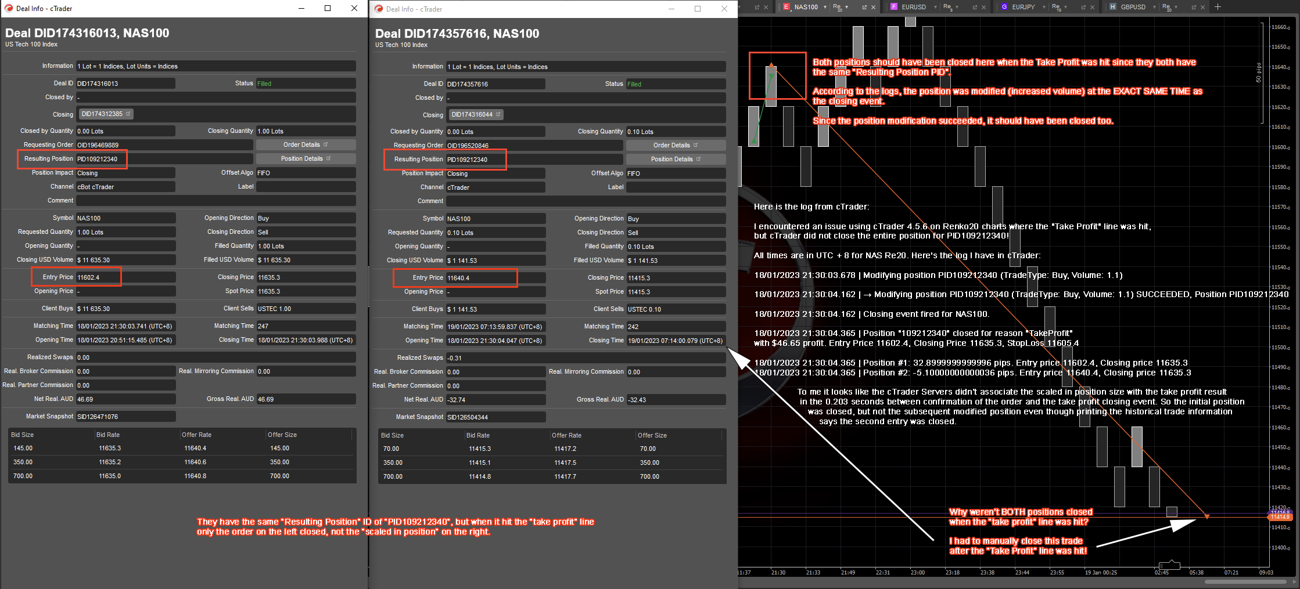The height and width of the screenshot is (589, 1300).
Task: Maximize the Deal DID174357616 window
Action: [698, 9]
